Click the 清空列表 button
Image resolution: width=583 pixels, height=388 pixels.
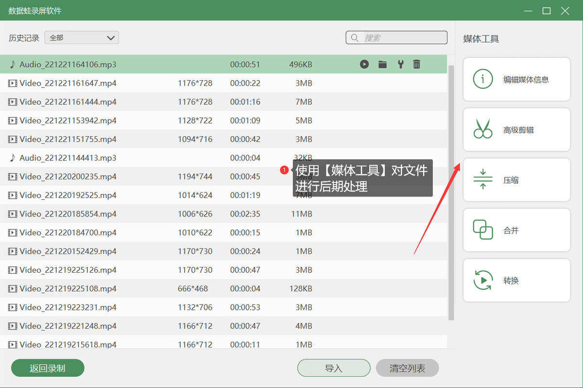pyautogui.click(x=407, y=368)
